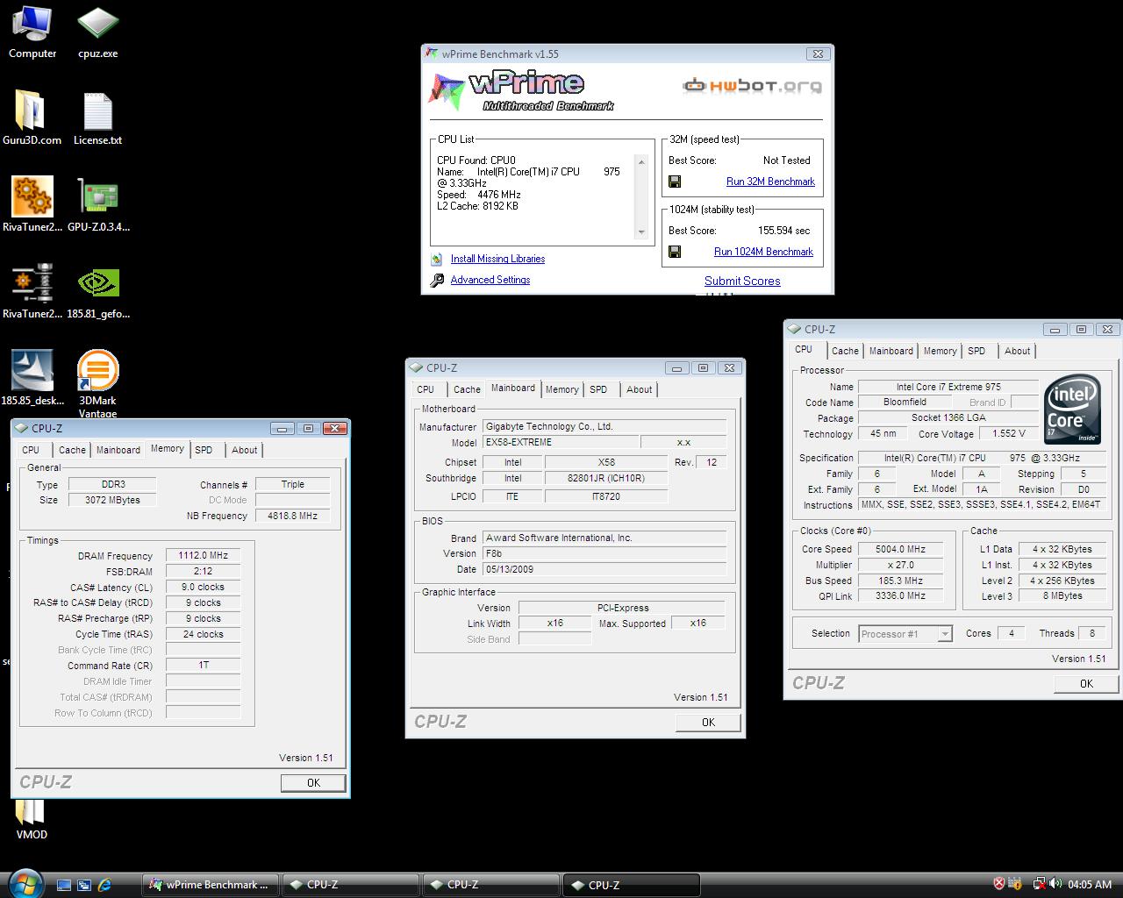The height and width of the screenshot is (898, 1123).
Task: Click the taskbar clock showing 04:05 AM
Action: click(1090, 885)
